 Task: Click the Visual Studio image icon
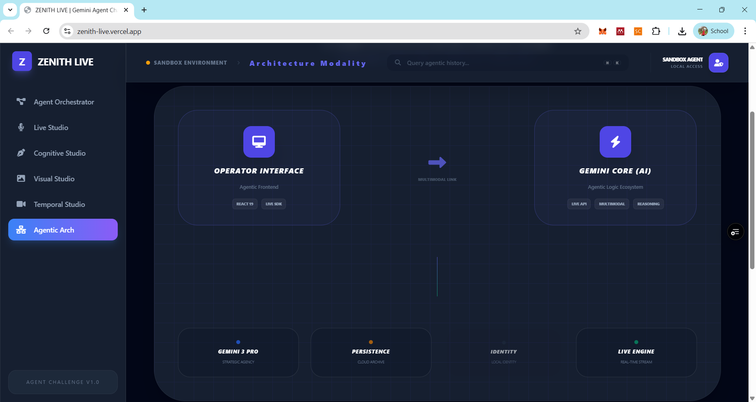point(21,179)
